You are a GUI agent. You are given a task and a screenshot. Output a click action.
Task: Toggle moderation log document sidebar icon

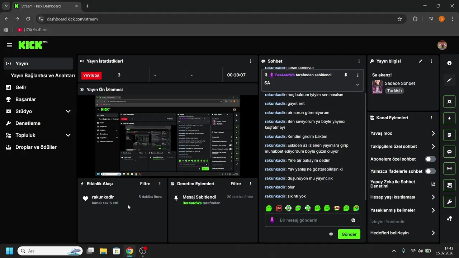[x=449, y=135]
